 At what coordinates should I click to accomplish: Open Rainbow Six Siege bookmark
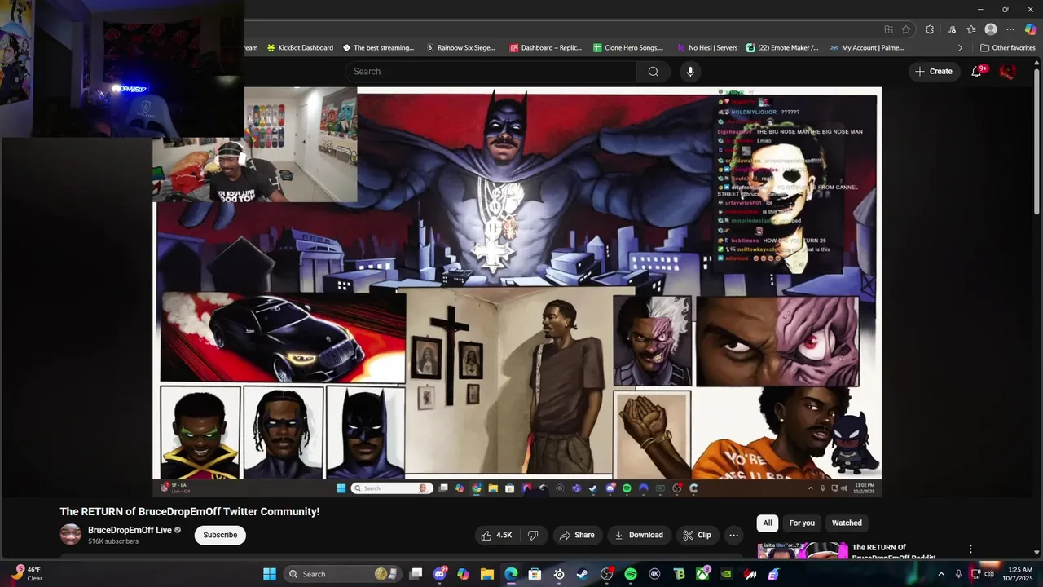[460, 48]
